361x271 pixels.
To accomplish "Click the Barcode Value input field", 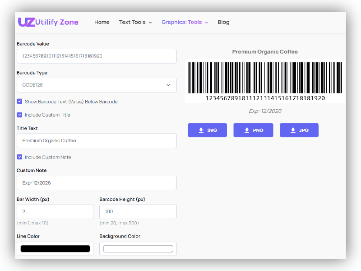I will pos(97,56).
